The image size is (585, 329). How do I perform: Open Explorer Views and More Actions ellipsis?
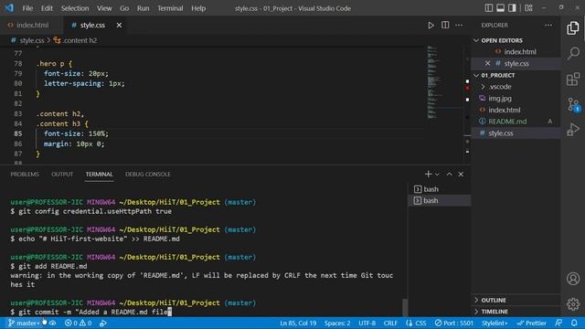click(x=548, y=25)
